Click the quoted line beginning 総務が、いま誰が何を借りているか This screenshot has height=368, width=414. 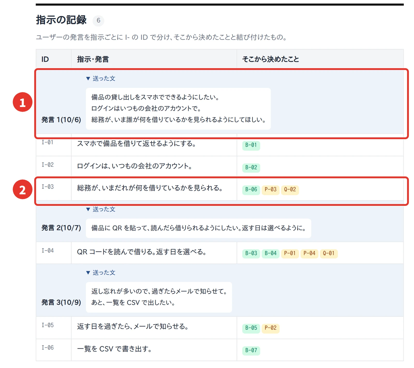[179, 120]
